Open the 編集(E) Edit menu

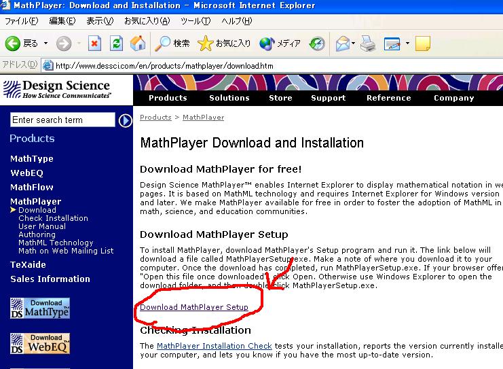pyautogui.click(x=62, y=21)
